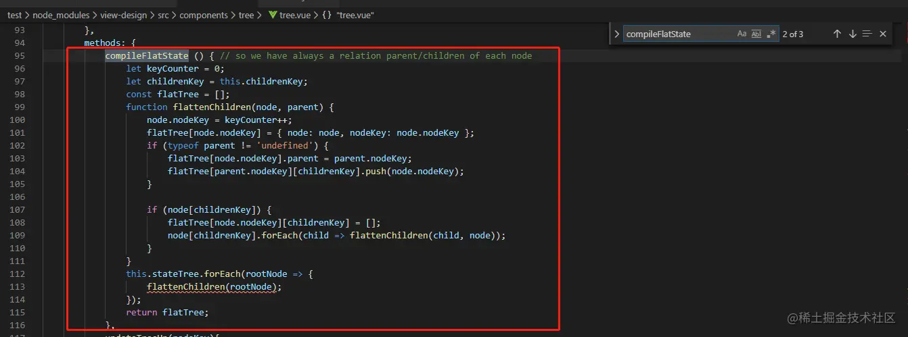
Task: Click "keyCounter++" on line 100
Action: tap(256, 120)
